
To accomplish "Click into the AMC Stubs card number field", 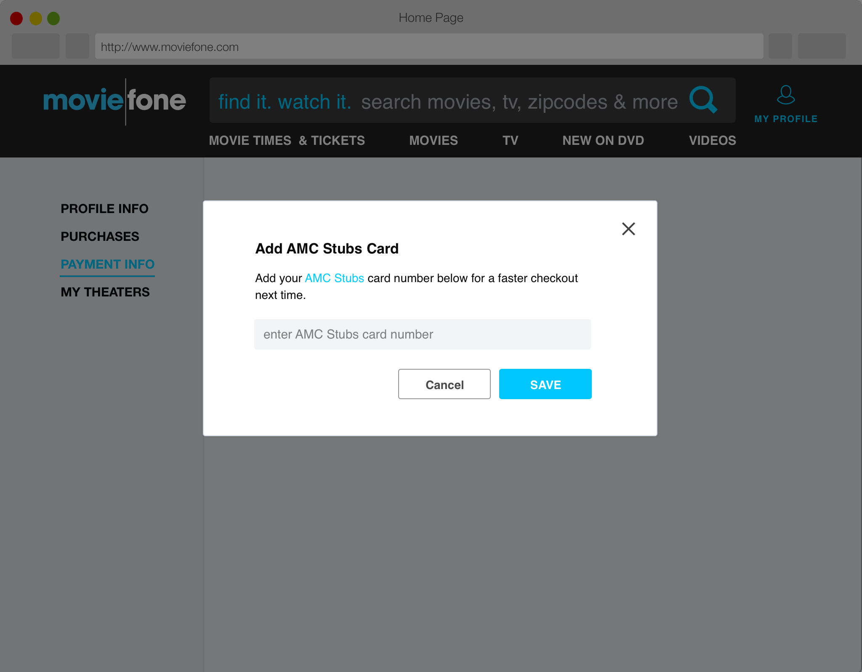I will [x=422, y=334].
